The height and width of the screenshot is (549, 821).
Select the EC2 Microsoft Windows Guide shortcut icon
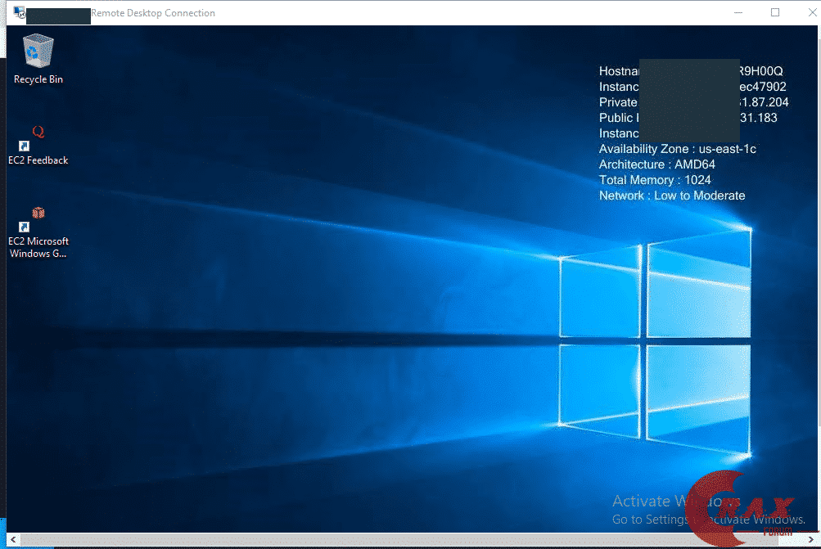(x=38, y=216)
